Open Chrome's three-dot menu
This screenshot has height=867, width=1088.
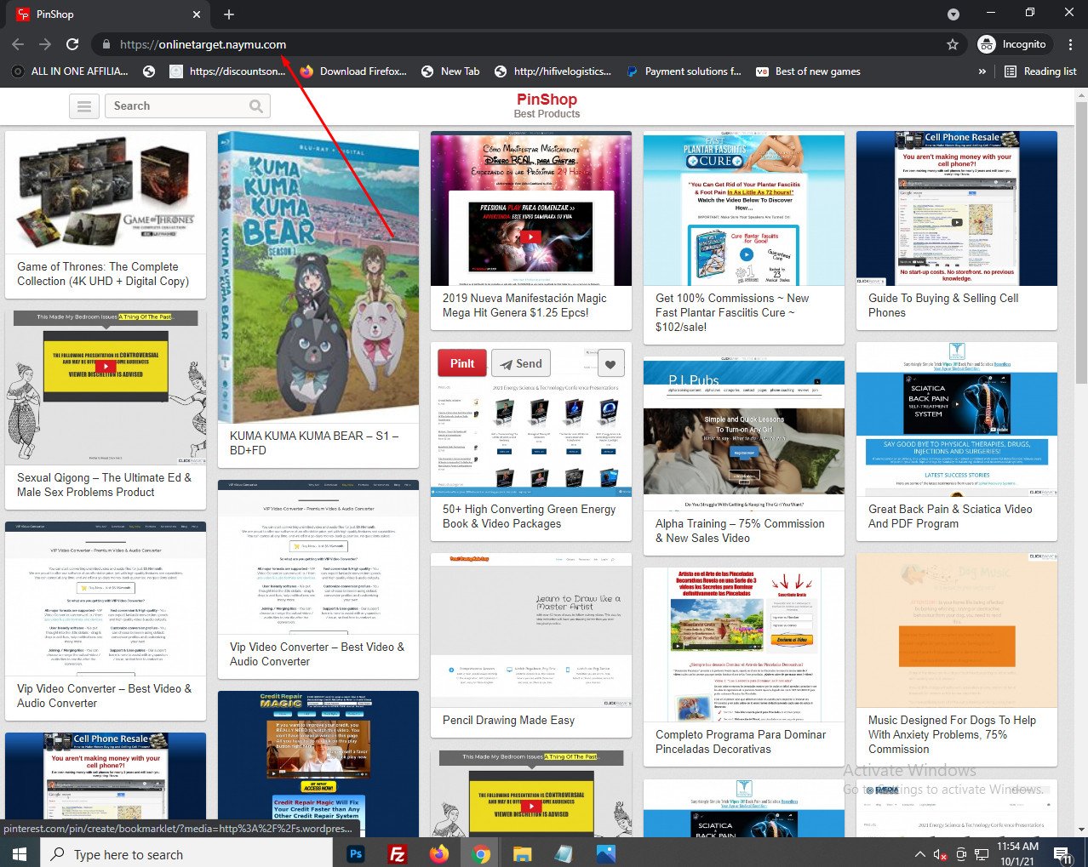tap(1070, 44)
